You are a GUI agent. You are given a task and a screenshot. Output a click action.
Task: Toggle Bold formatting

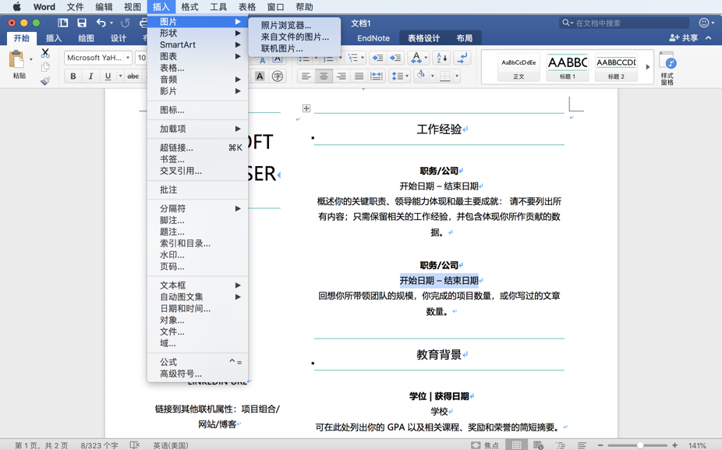click(x=73, y=76)
